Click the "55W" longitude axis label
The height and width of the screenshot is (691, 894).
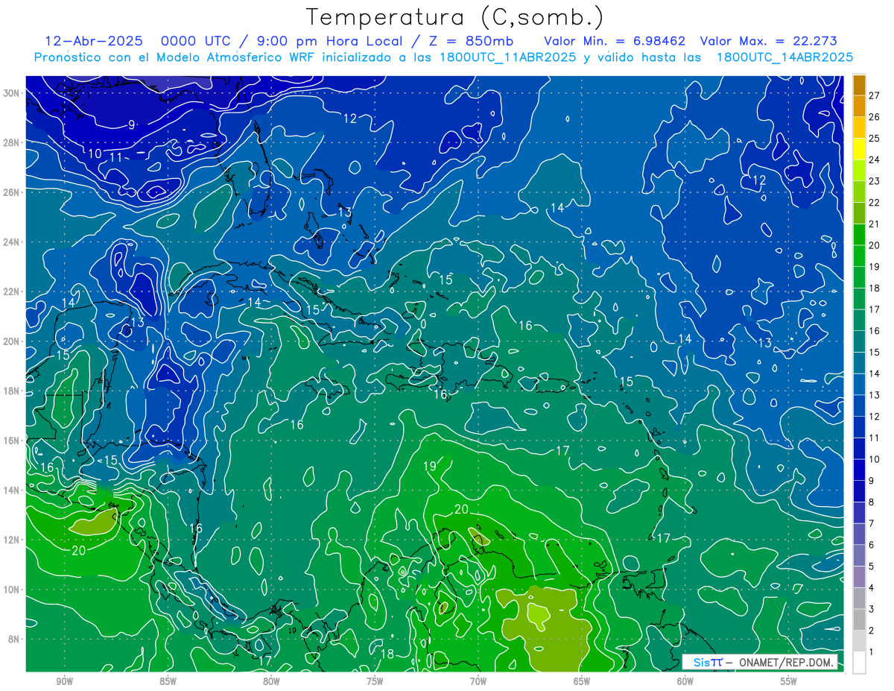click(789, 682)
